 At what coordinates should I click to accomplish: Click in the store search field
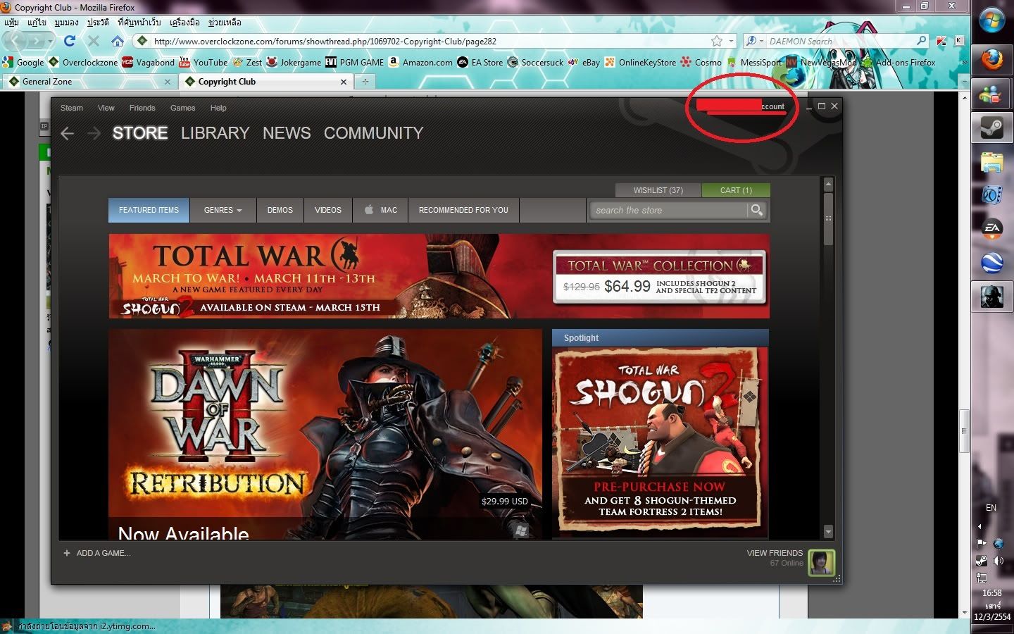click(x=669, y=210)
